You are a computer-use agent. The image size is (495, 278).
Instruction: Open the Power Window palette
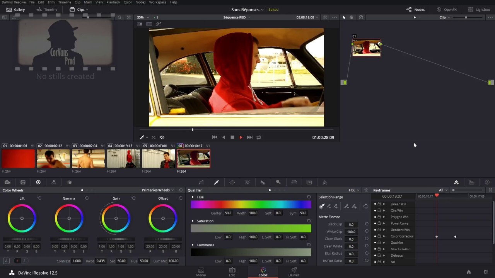[x=232, y=182]
